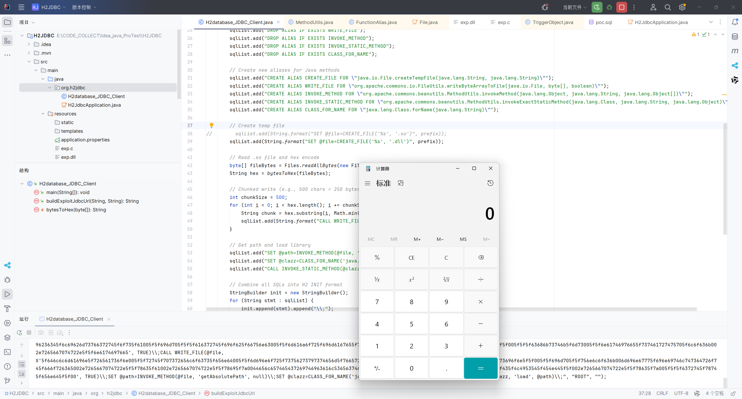The height and width of the screenshot is (399, 742).
Task: Close the H2database_JDBC_Client run tab
Action: tap(109, 319)
